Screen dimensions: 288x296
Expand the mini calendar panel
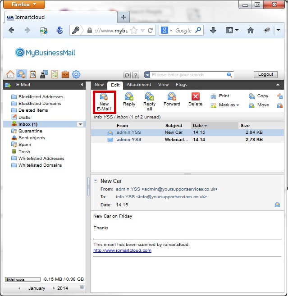tap(82, 287)
